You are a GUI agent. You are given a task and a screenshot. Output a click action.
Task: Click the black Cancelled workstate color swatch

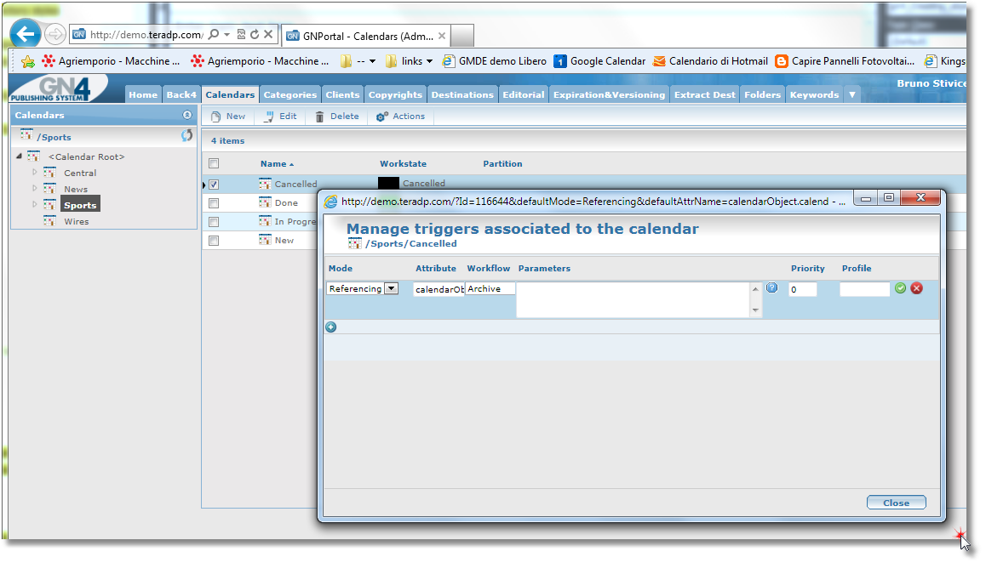click(x=388, y=183)
